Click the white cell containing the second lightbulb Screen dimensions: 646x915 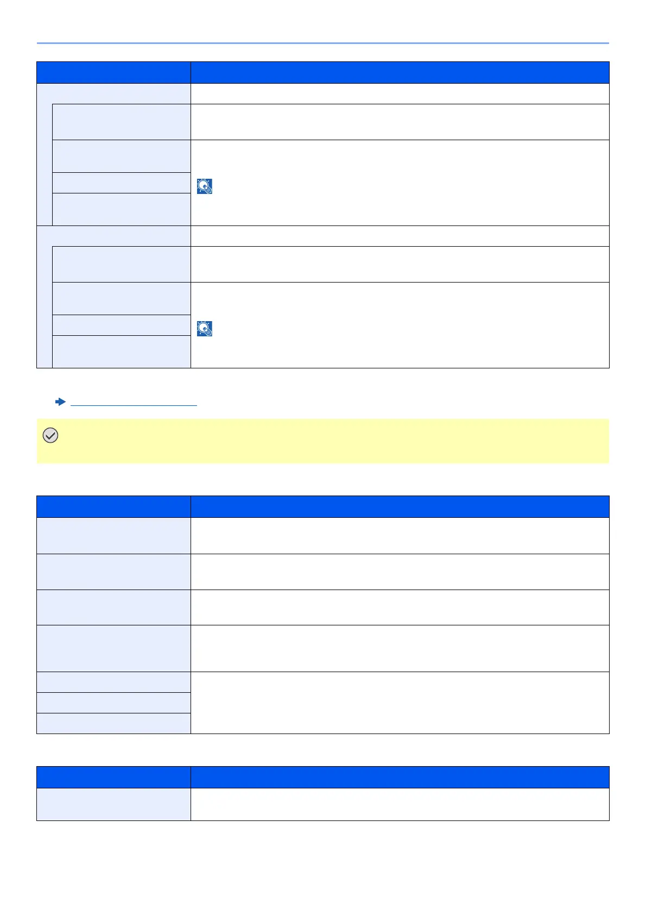pyautogui.click(x=400, y=325)
